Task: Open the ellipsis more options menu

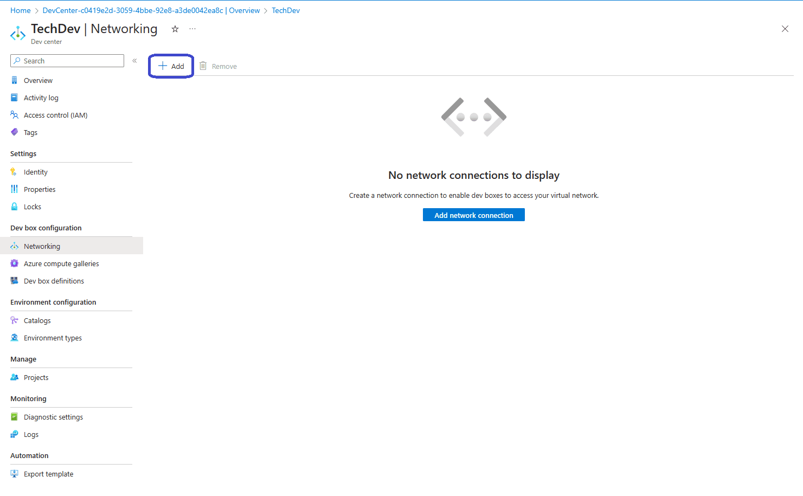Action: pyautogui.click(x=192, y=29)
